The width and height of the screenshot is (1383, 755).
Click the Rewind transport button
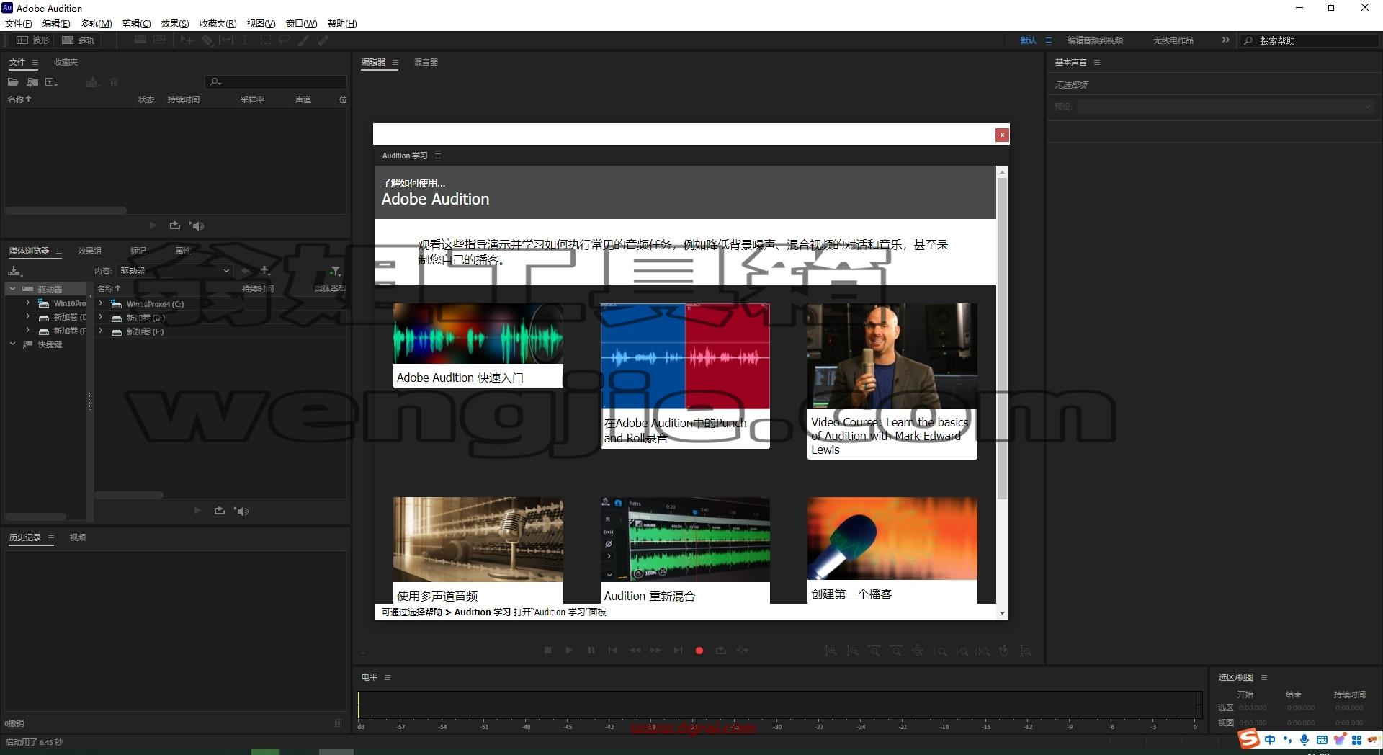tap(635, 651)
